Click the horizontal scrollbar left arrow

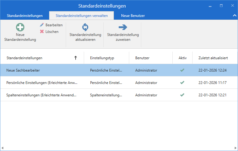tap(2, 148)
